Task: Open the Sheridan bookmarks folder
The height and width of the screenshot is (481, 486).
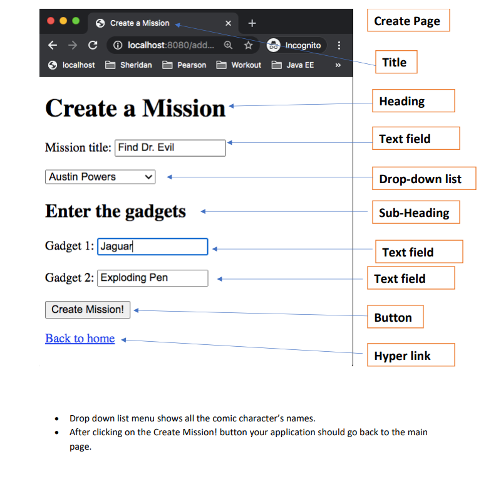Action: (x=128, y=65)
